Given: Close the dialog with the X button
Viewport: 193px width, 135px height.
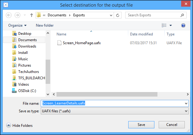Looking at the screenshot, I should 186,4.
